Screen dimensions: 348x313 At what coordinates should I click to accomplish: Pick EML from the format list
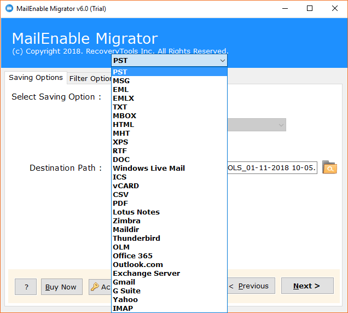point(169,89)
